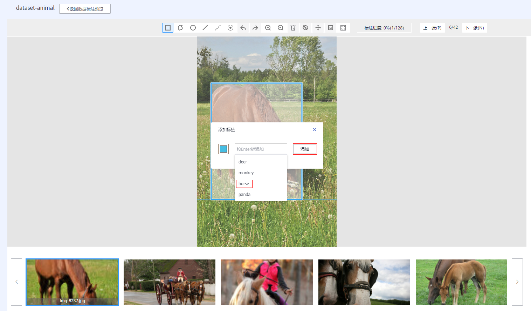Select the polygon annotation tool
The height and width of the screenshot is (311, 531).
tap(180, 28)
